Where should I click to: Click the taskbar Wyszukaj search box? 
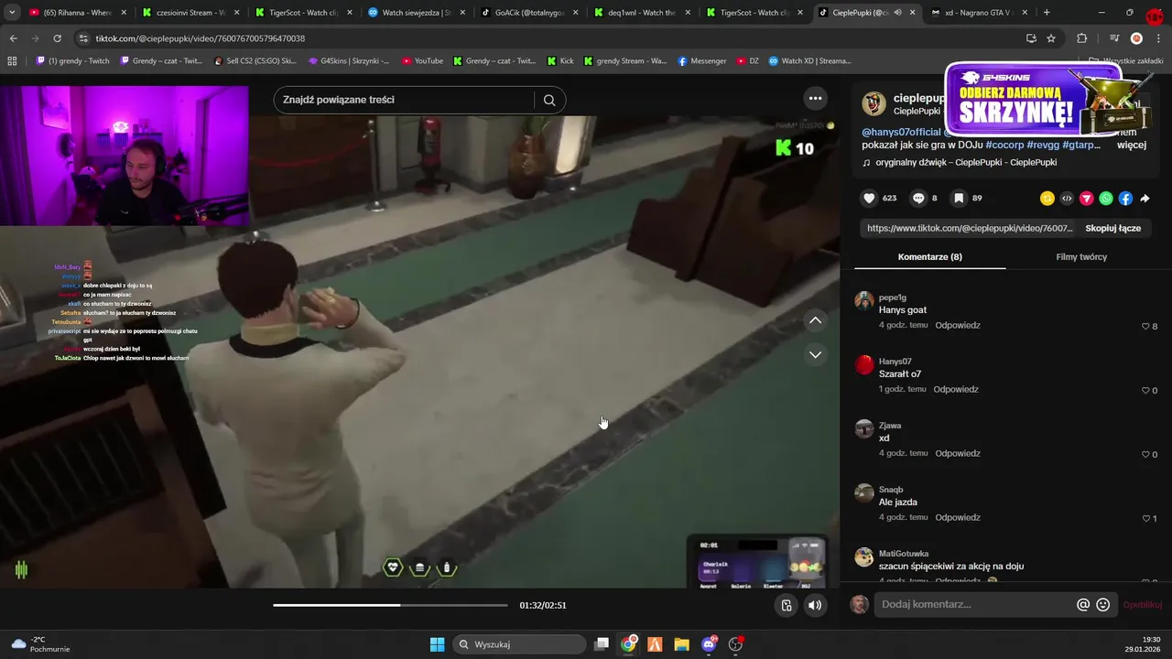[519, 644]
